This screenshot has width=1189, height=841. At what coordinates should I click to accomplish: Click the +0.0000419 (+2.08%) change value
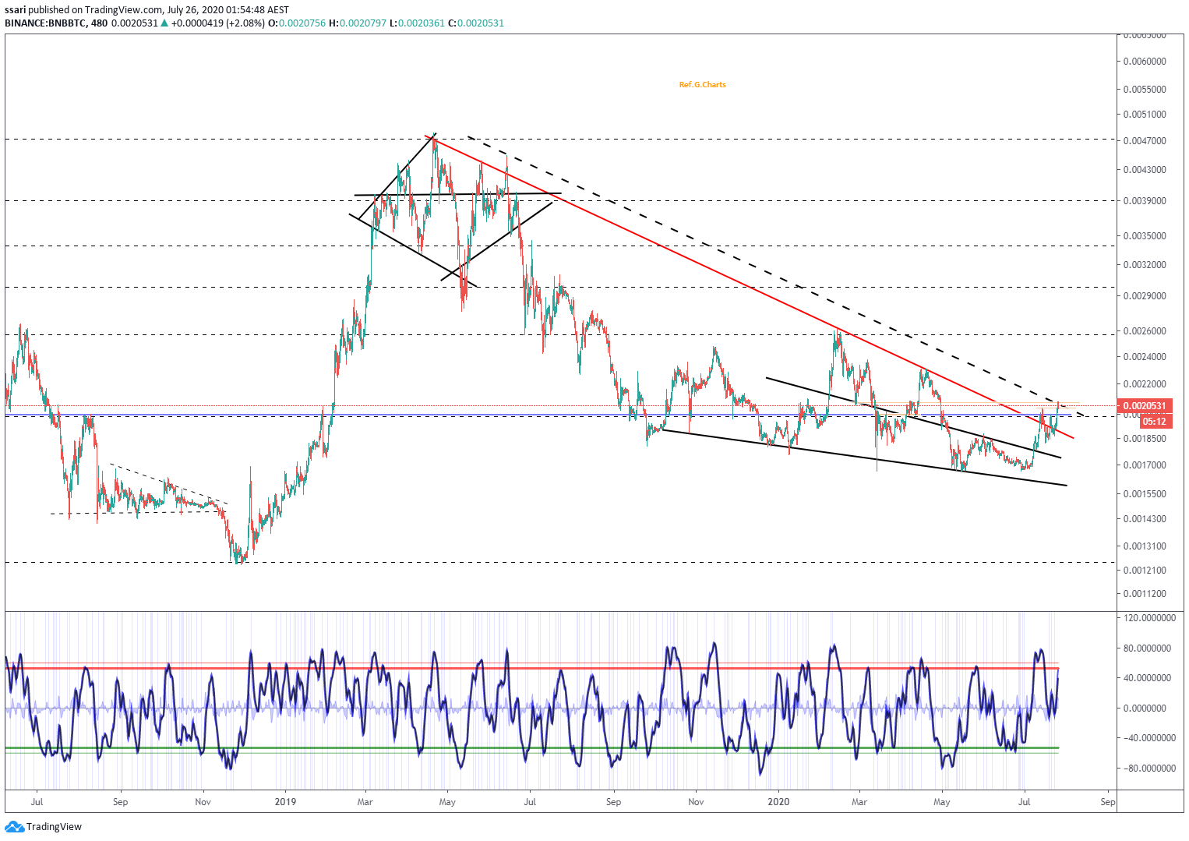coord(217,23)
